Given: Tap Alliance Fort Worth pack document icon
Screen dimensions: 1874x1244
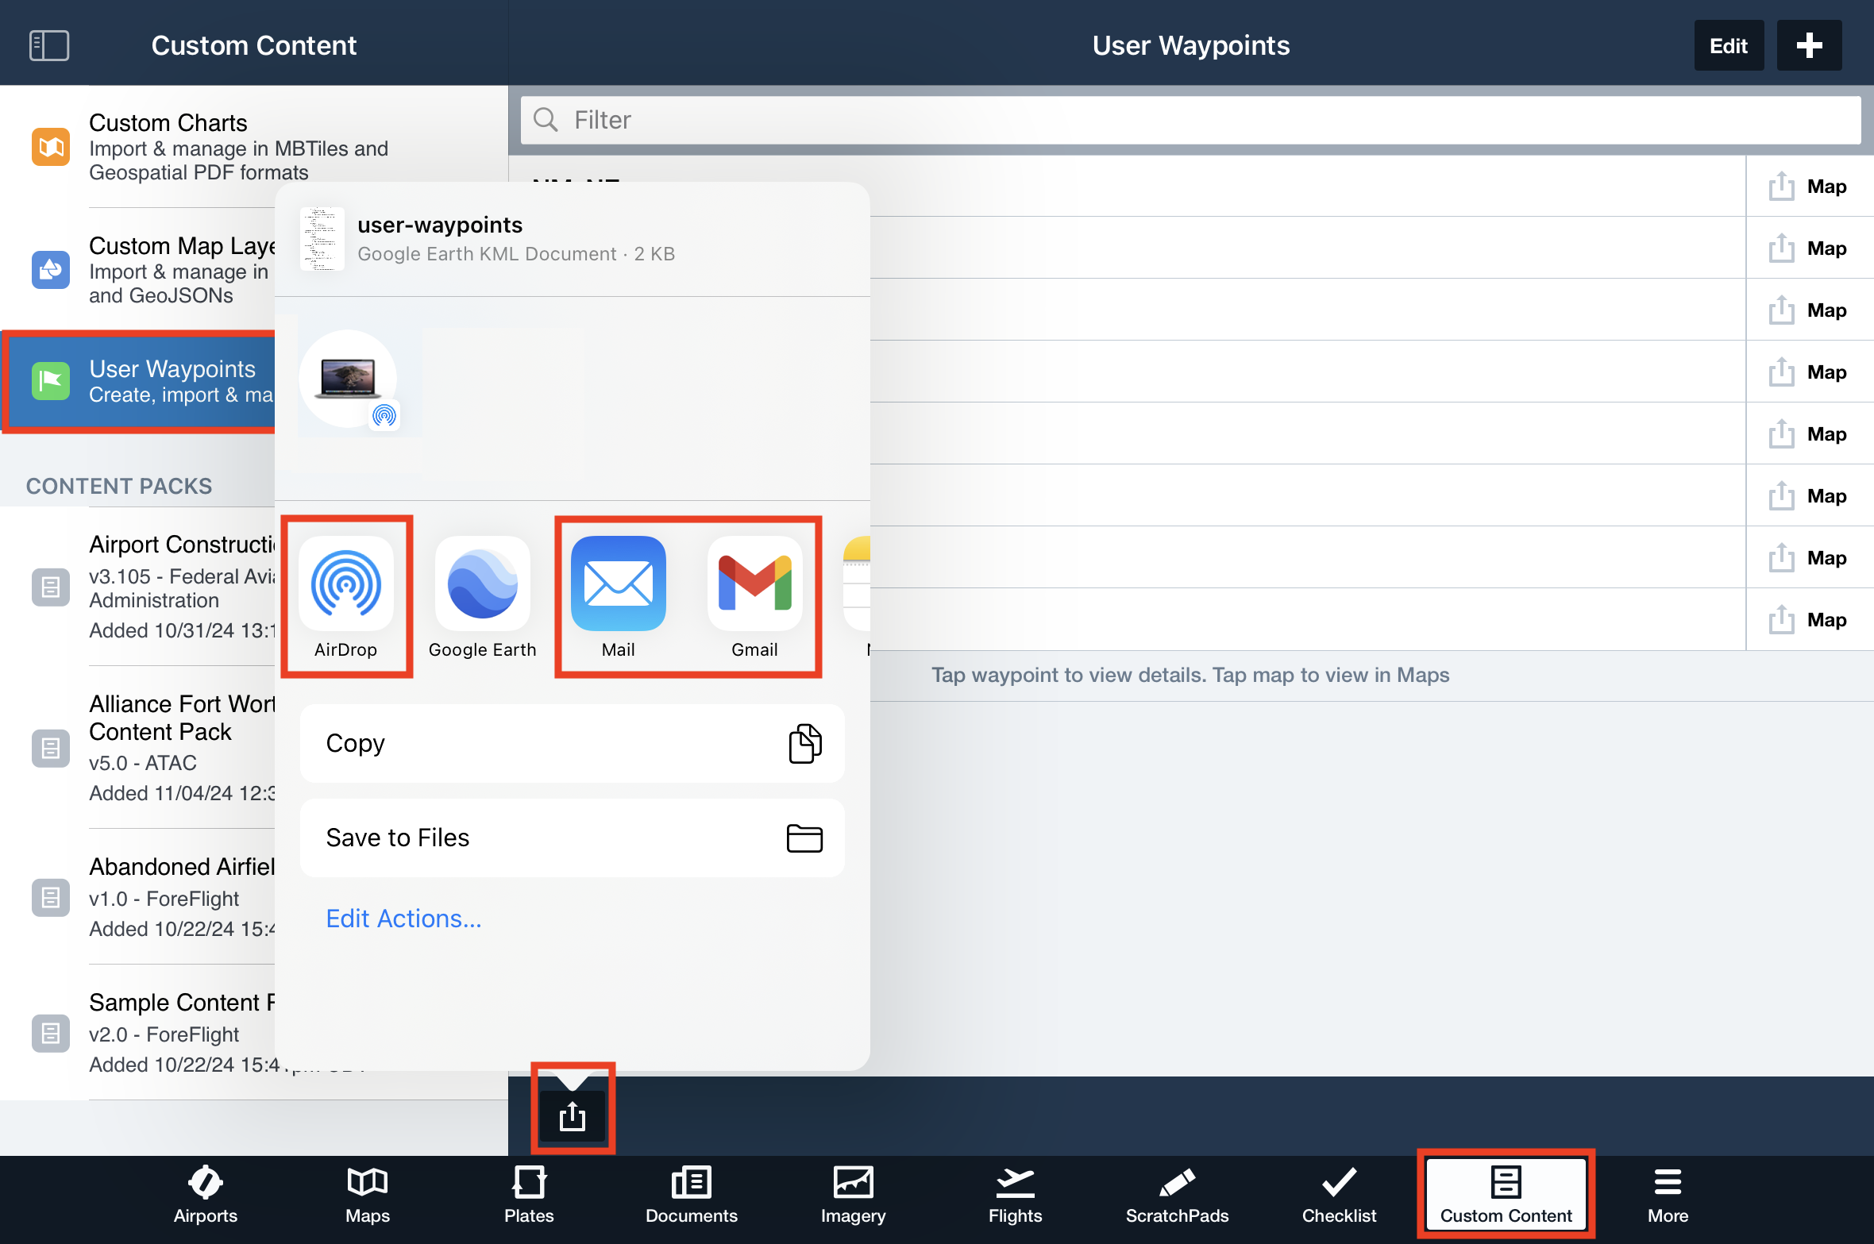Looking at the screenshot, I should point(51,748).
